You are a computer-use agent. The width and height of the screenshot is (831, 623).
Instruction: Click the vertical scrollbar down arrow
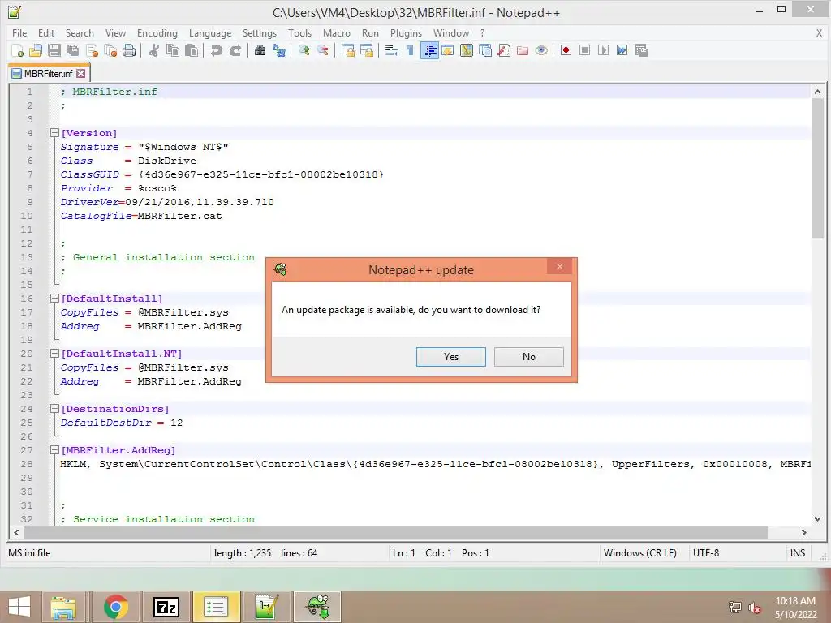tap(817, 519)
